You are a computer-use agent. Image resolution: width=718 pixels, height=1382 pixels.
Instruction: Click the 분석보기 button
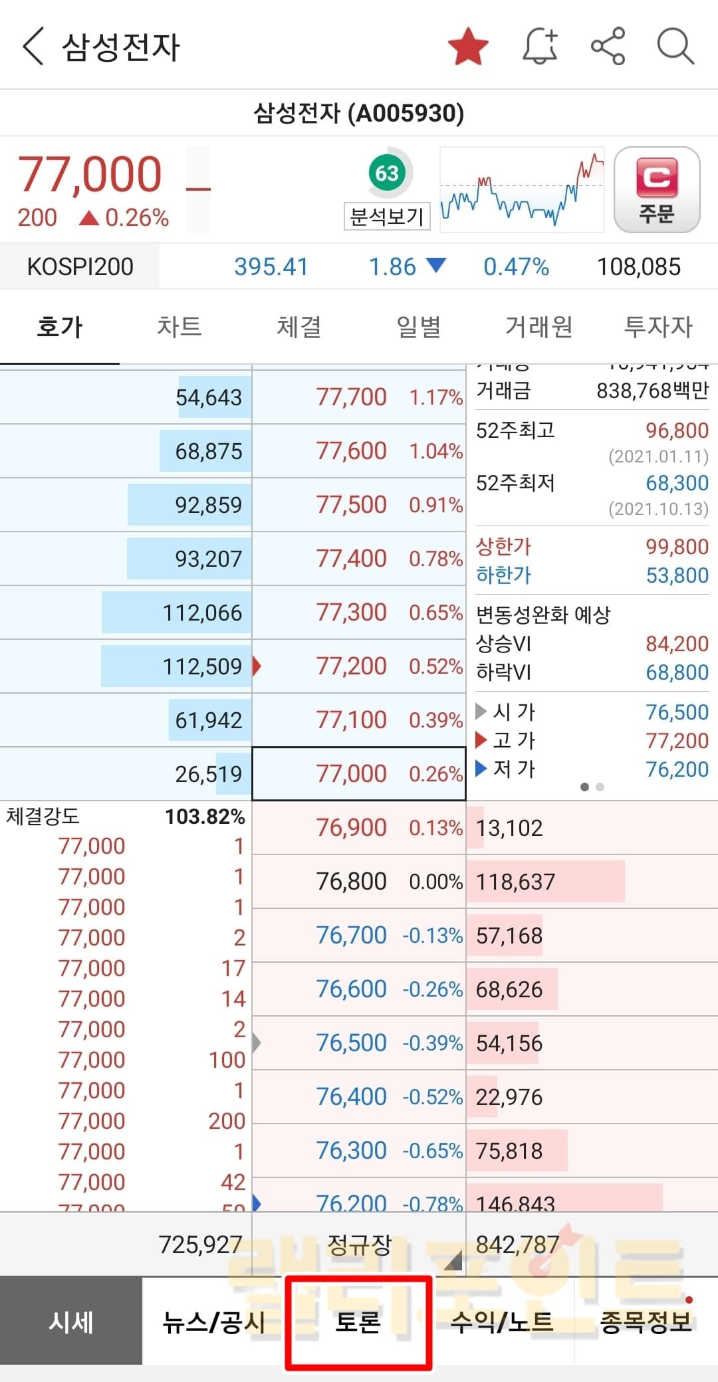[x=387, y=217]
